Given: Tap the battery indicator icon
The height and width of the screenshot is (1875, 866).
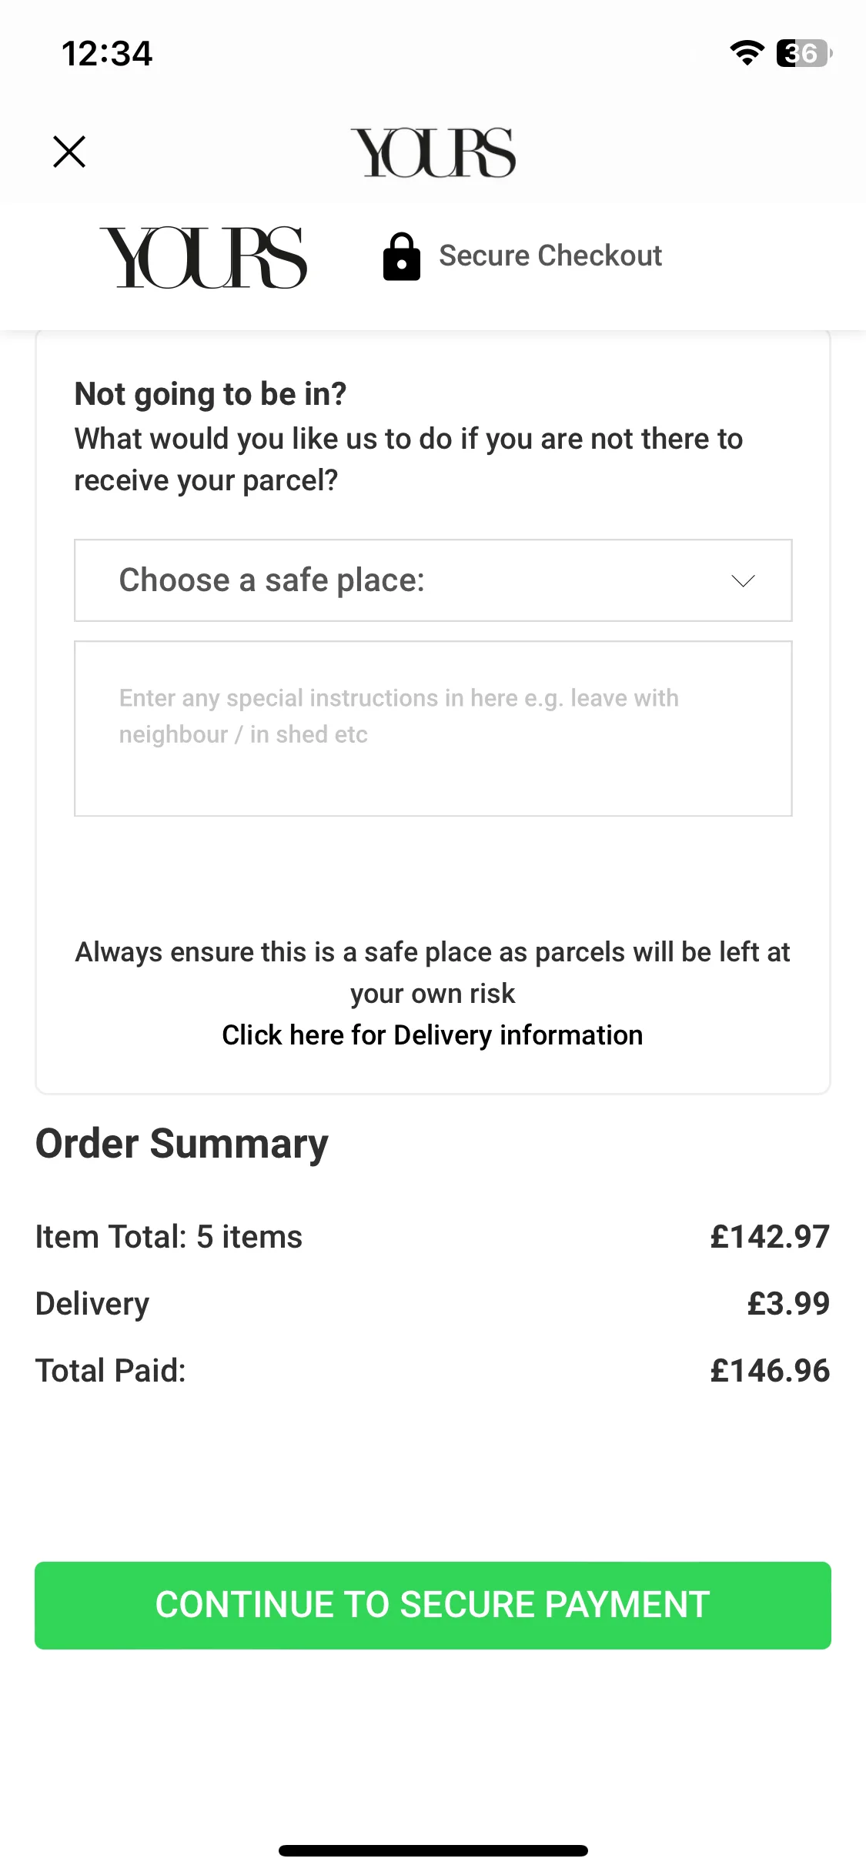Looking at the screenshot, I should pos(804,53).
